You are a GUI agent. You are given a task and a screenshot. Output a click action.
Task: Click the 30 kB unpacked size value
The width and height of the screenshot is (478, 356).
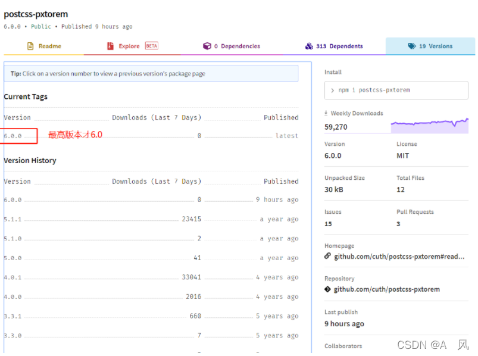pos(334,189)
